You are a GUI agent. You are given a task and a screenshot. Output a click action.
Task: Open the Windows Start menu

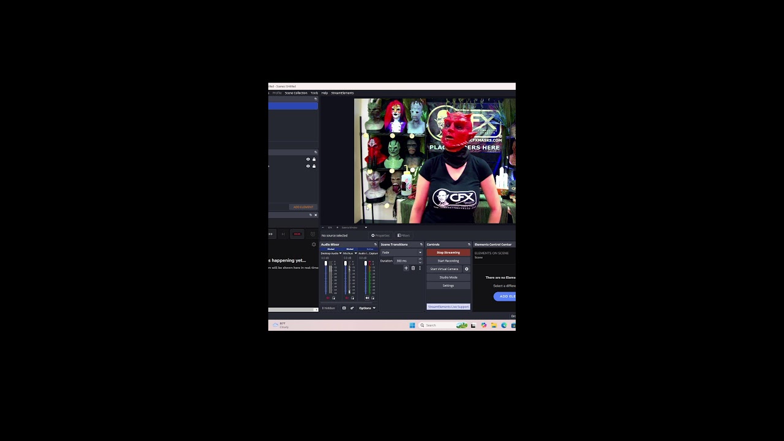tap(412, 325)
